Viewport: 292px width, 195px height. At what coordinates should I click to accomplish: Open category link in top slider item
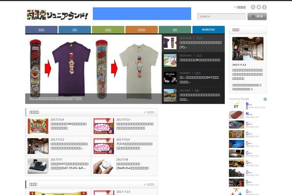pos(199,38)
